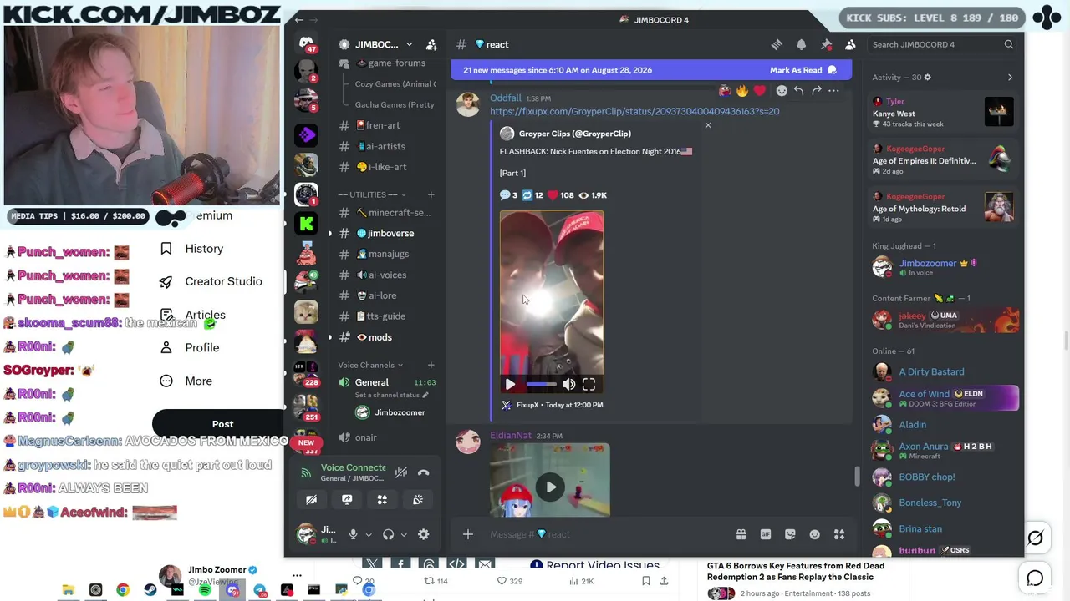
Task: Open Discord user settings gear
Action: [x=423, y=534]
